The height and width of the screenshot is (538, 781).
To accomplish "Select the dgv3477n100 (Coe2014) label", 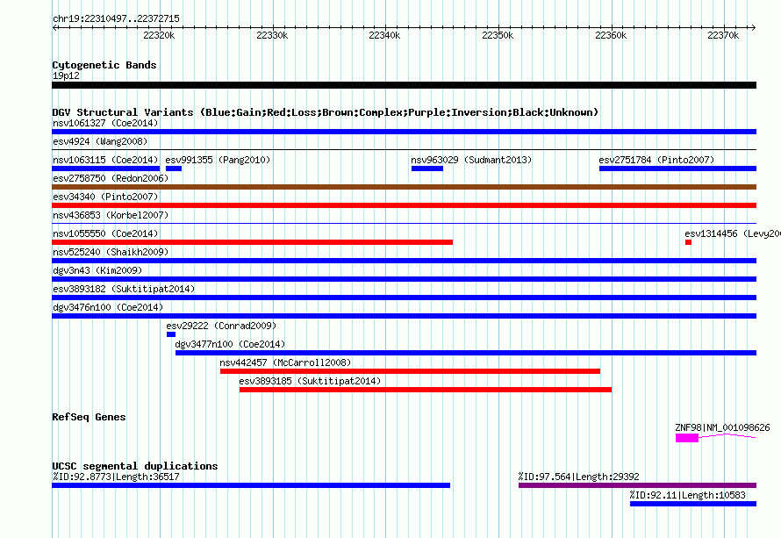I will coord(230,344).
